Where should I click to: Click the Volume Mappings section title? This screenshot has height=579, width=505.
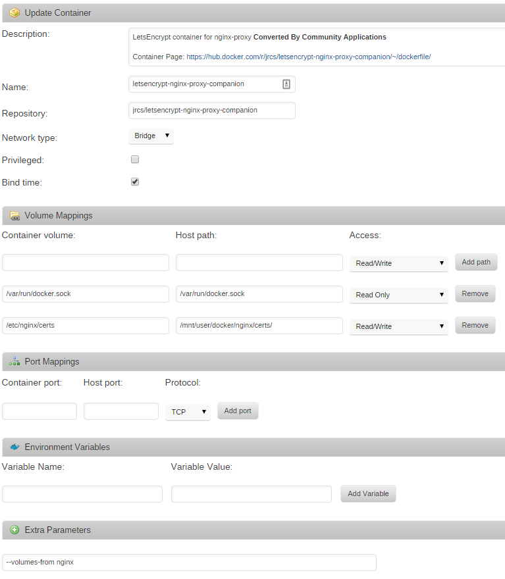click(59, 216)
